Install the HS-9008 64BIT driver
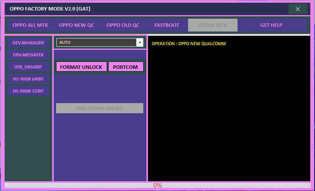The width and height of the screenshot is (315, 191). (28, 79)
